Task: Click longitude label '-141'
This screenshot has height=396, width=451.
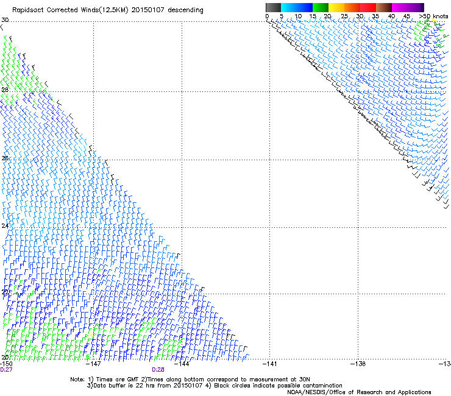Action: 270,364
